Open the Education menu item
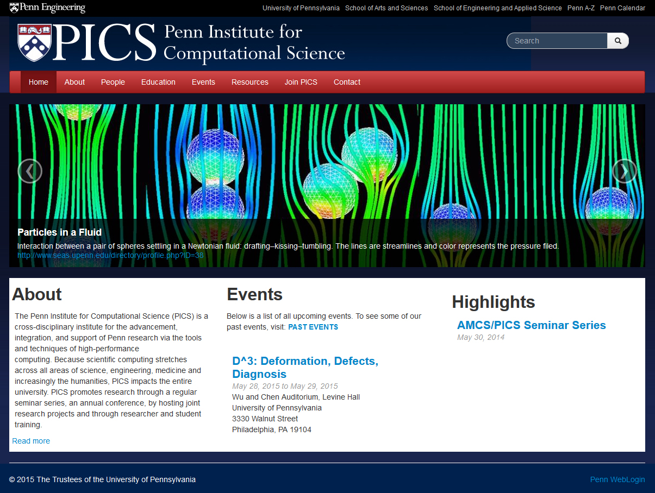Image resolution: width=655 pixels, height=493 pixels. pyautogui.click(x=158, y=82)
